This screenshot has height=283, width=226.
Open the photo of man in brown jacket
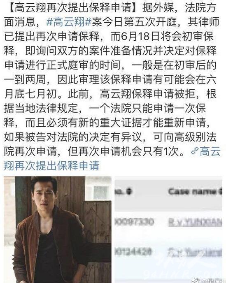(x=58, y=230)
